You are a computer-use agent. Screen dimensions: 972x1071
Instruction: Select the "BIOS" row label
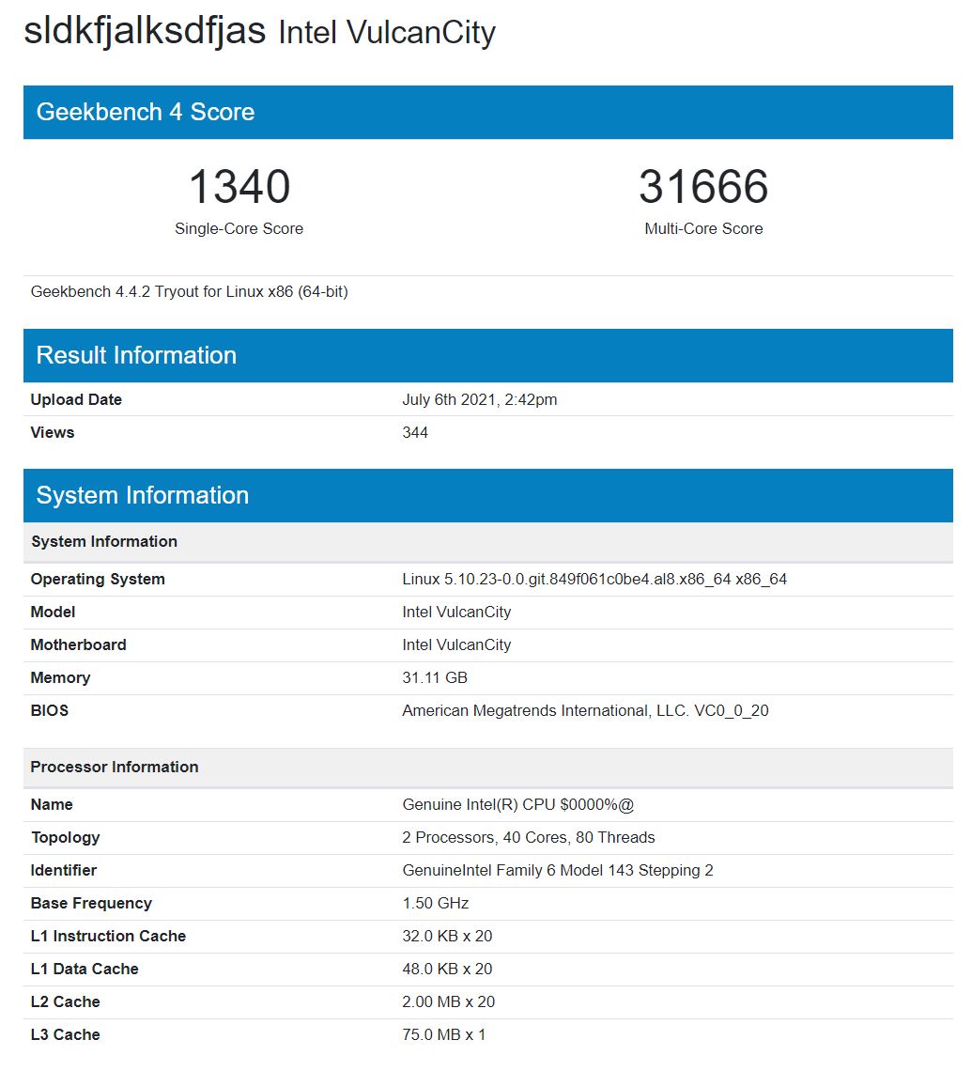click(49, 710)
